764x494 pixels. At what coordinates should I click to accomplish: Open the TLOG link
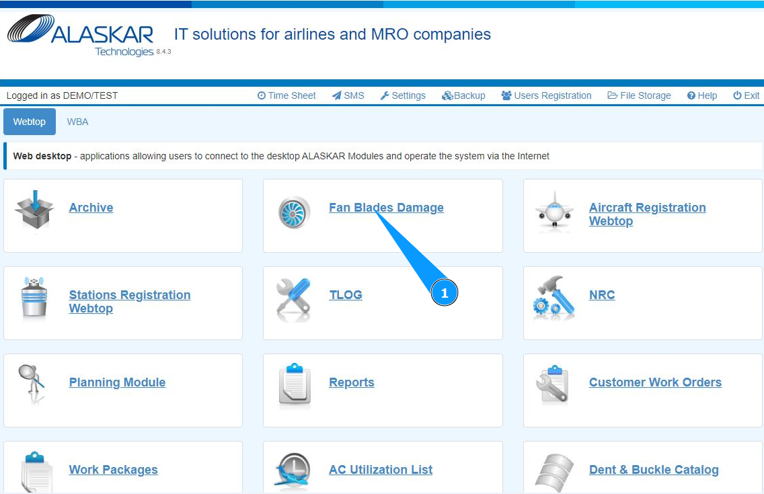346,294
